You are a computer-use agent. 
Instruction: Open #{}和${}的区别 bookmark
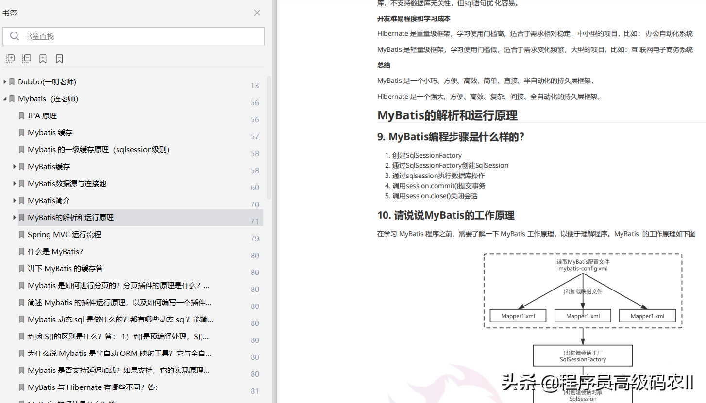pyautogui.click(x=118, y=337)
